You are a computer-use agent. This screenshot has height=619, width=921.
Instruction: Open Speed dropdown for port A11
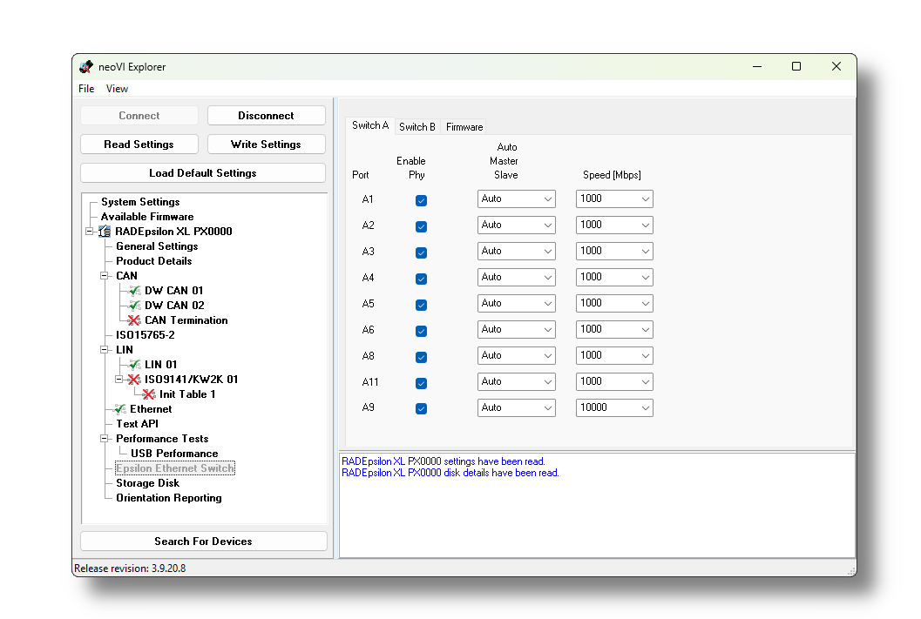[614, 381]
